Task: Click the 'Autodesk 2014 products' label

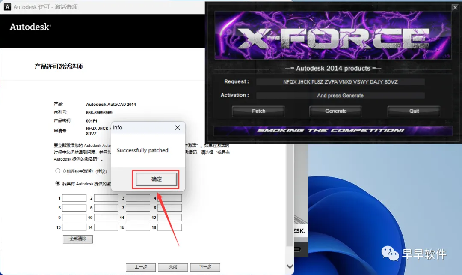Action: (333, 69)
